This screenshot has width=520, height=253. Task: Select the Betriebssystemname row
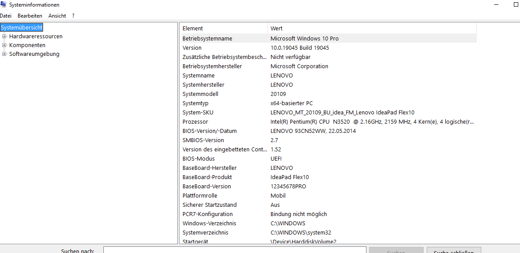click(x=329, y=38)
